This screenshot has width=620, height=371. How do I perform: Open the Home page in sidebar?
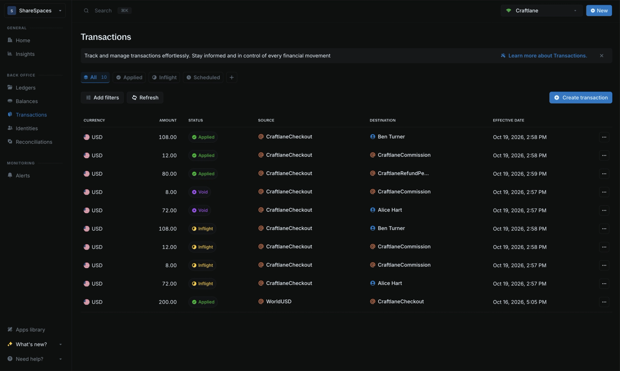point(23,40)
